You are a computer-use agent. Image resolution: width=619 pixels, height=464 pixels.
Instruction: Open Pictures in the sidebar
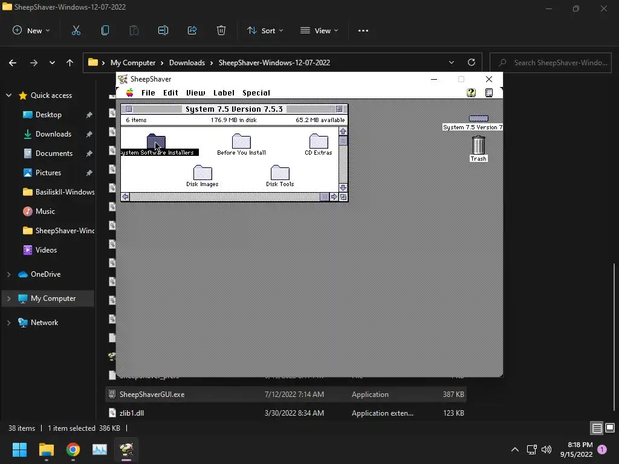[x=48, y=173]
